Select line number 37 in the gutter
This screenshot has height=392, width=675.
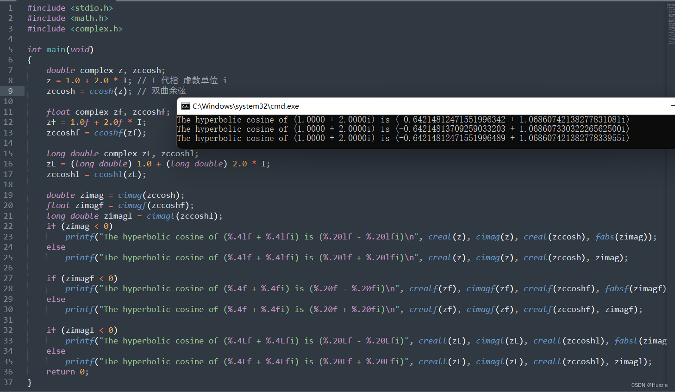8,382
